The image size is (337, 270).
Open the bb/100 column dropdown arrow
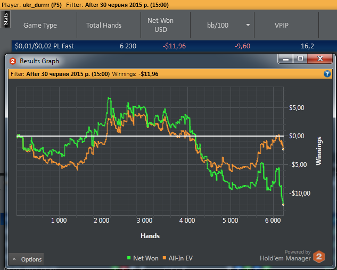248,25
